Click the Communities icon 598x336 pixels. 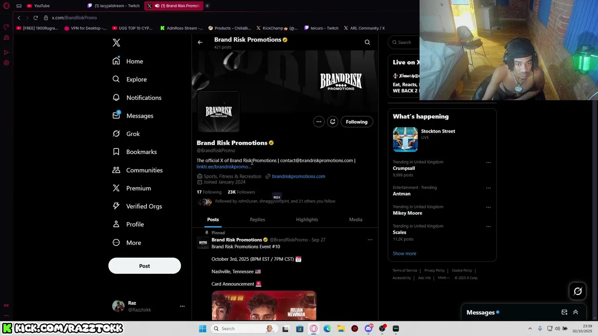tap(116, 170)
